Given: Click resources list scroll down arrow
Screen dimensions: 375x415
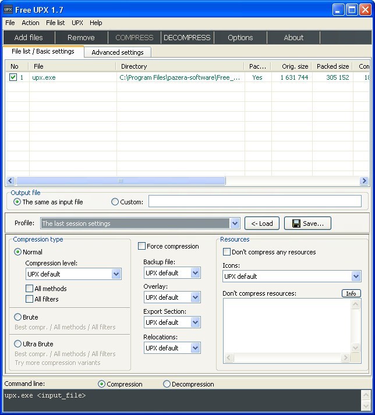Looking at the screenshot, I should 355,347.
